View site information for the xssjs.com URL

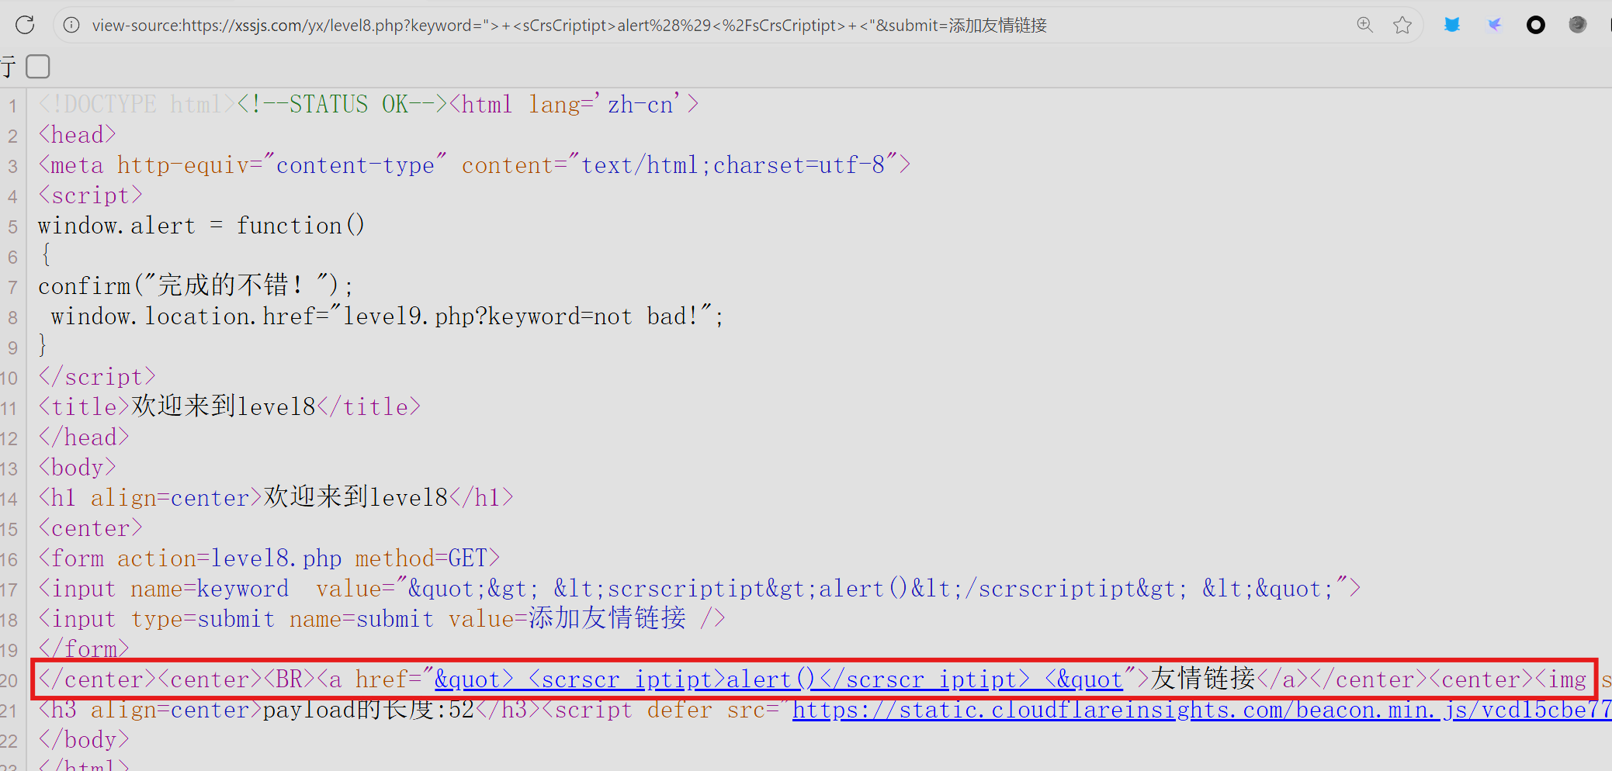tap(71, 25)
